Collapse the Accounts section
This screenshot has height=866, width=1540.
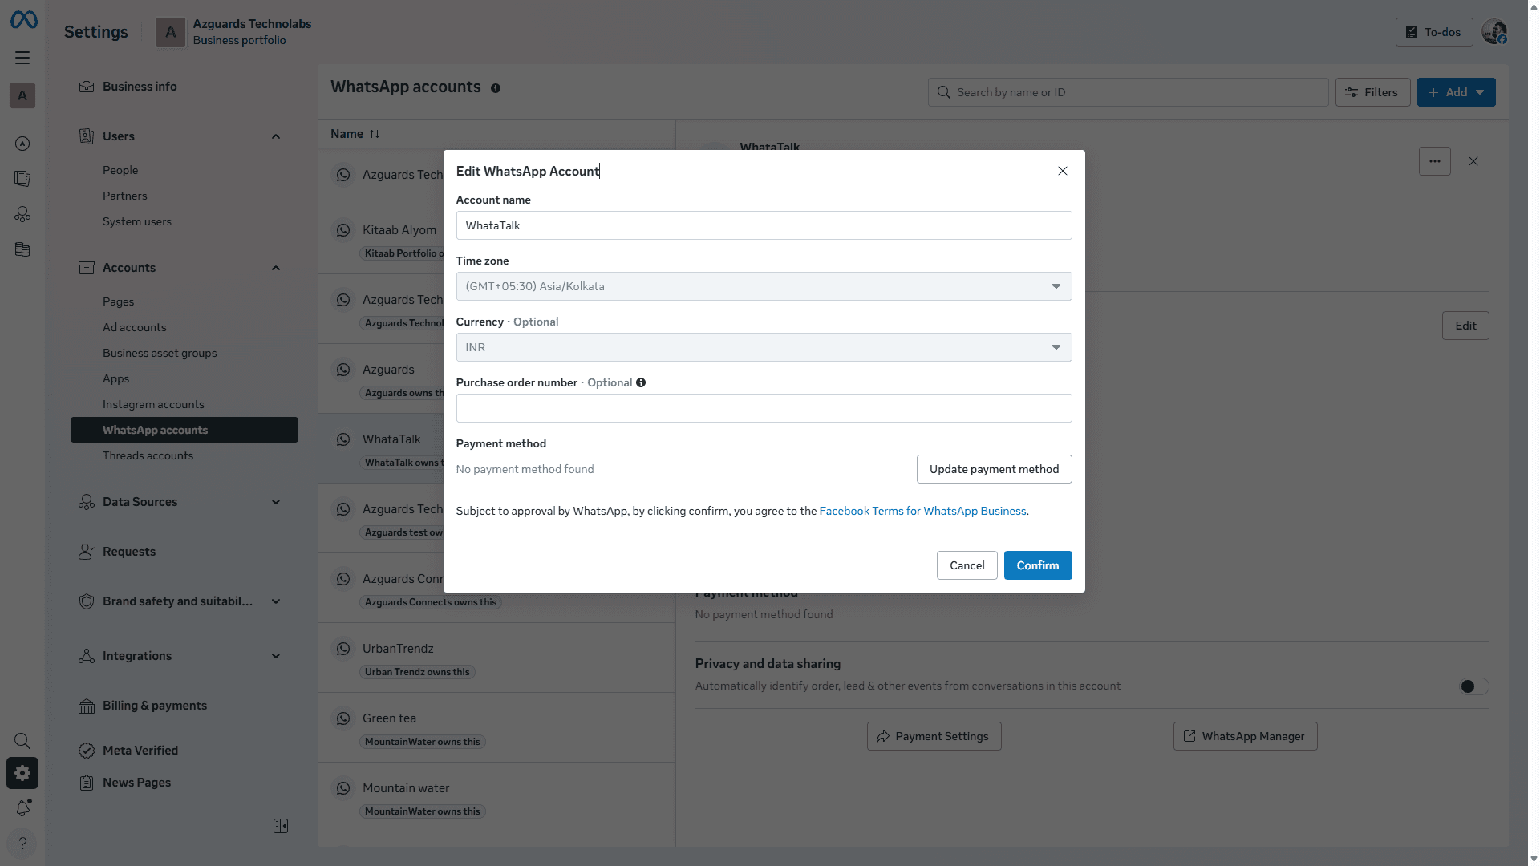point(276,268)
